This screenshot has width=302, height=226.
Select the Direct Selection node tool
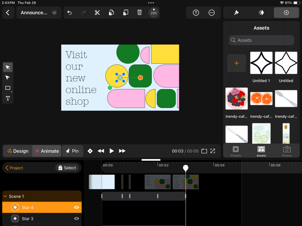point(8,78)
